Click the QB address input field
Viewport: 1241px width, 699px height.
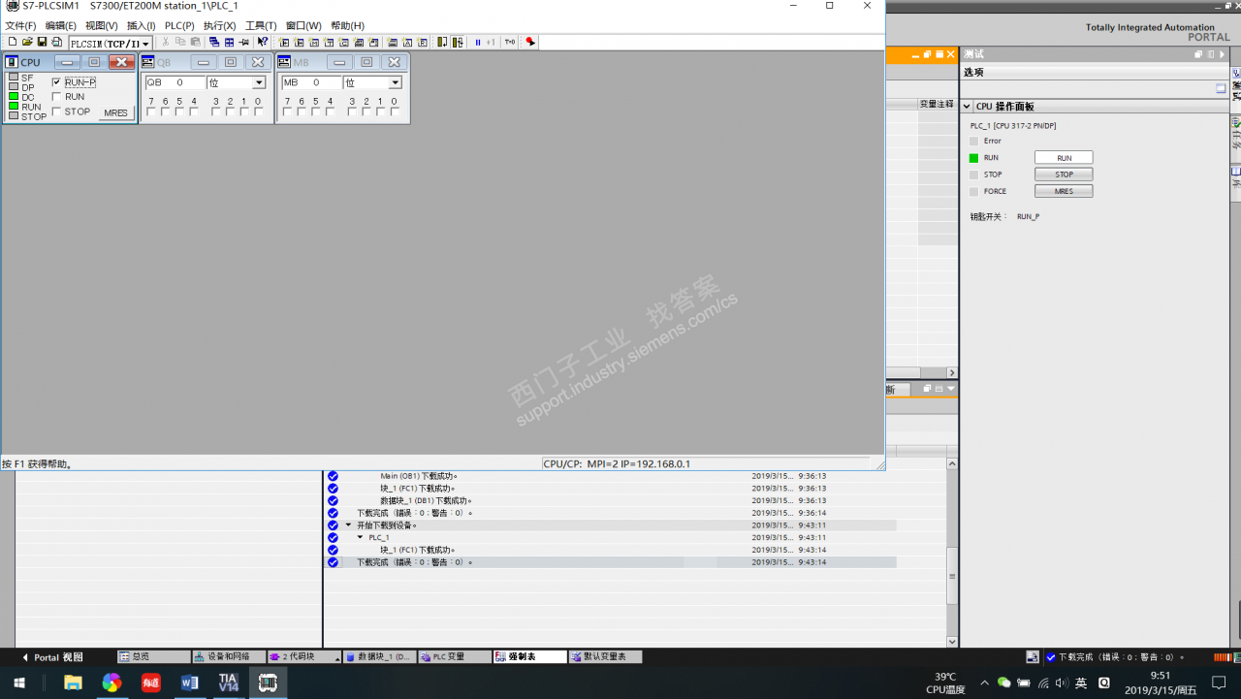[175, 83]
